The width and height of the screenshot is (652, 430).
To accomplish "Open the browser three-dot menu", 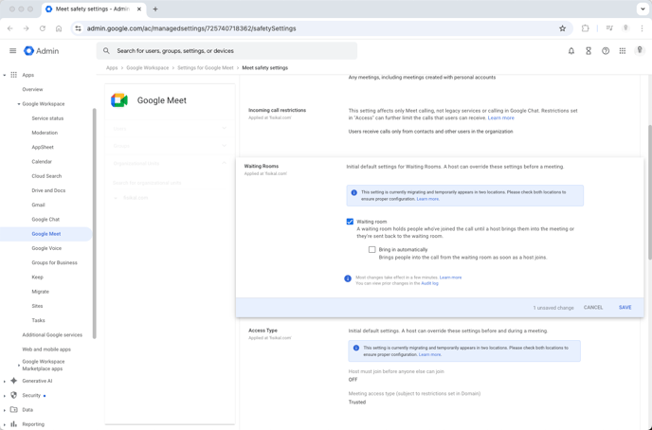I will [x=641, y=28].
